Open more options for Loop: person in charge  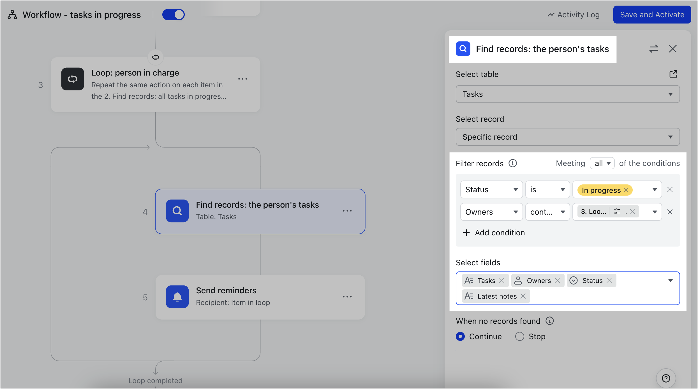(242, 79)
